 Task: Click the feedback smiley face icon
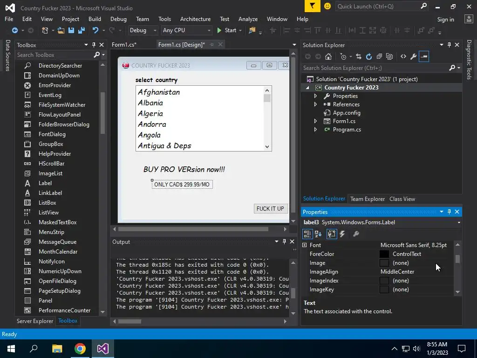click(x=327, y=6)
